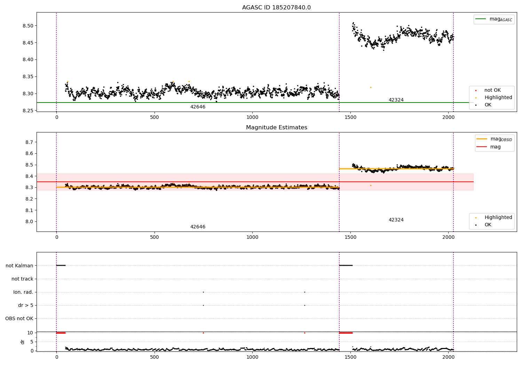Click the 8.40 y-axis tick label

coord(28,60)
